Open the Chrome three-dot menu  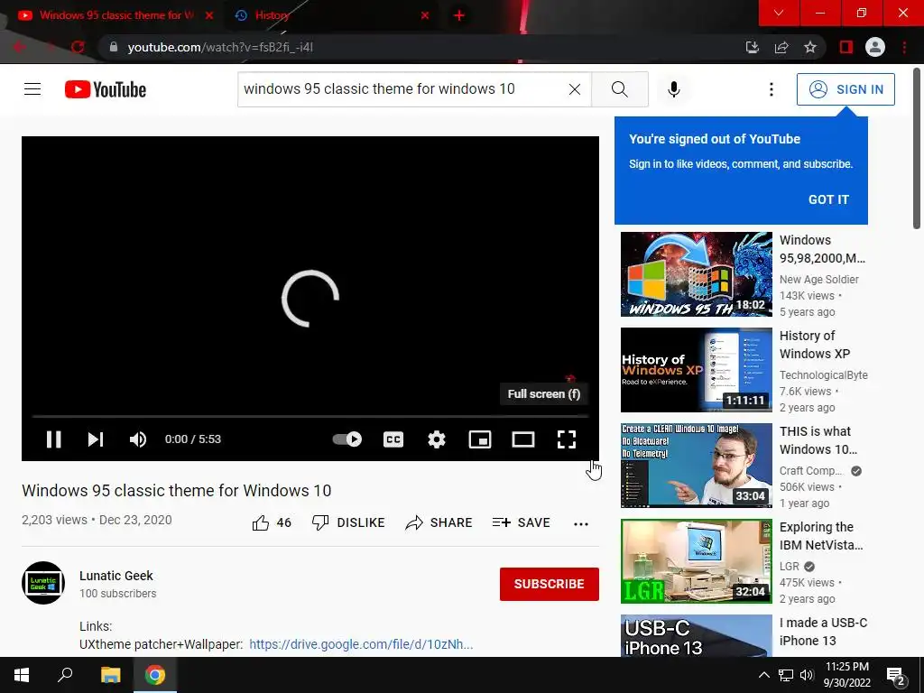tap(904, 47)
